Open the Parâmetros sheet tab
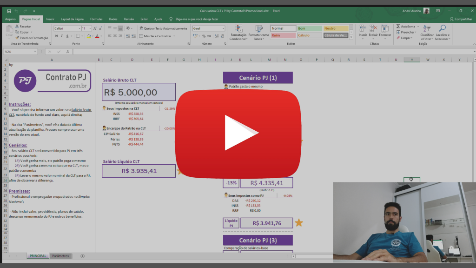The width and height of the screenshot is (476, 268). point(61,256)
